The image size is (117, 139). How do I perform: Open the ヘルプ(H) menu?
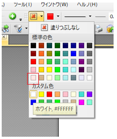coord(87,5)
